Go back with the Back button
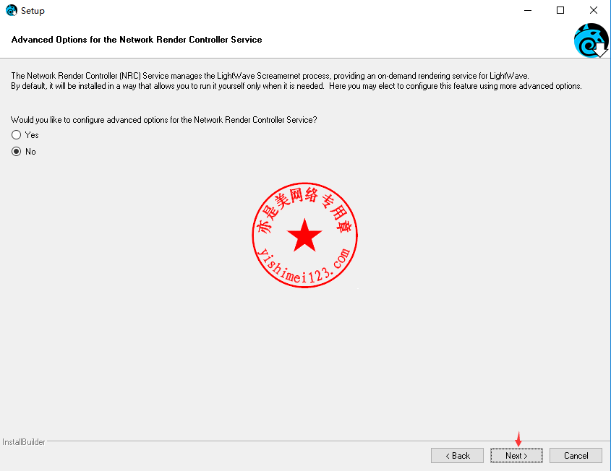The image size is (611, 471). point(457,455)
